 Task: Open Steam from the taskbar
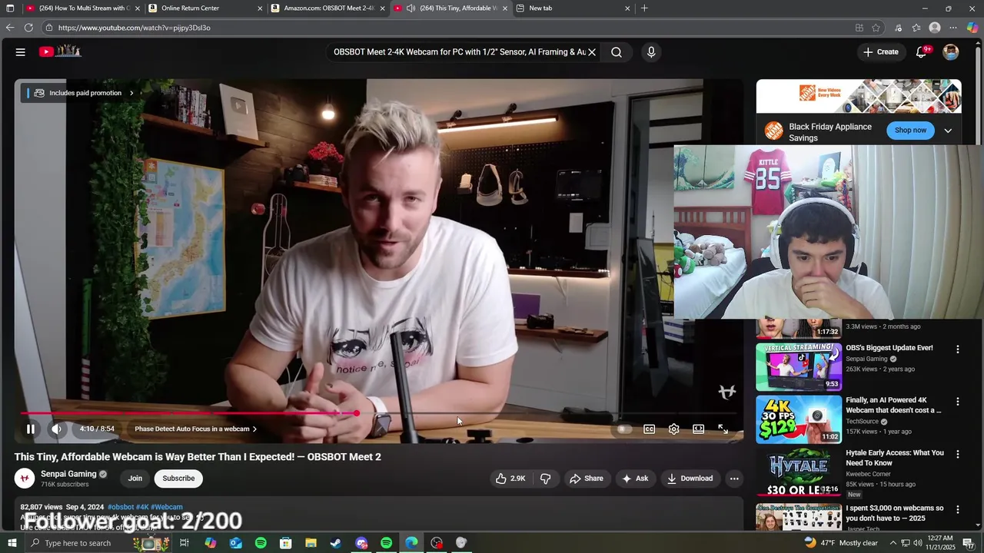[x=336, y=543]
